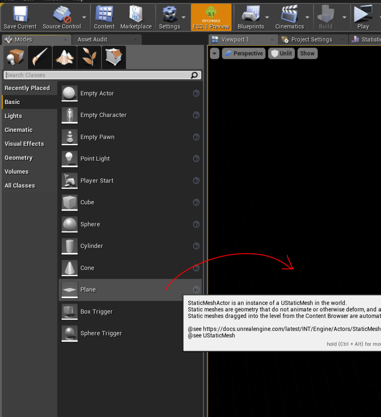
Task: Close the Asset Audit tab
Action: [x=136, y=39]
